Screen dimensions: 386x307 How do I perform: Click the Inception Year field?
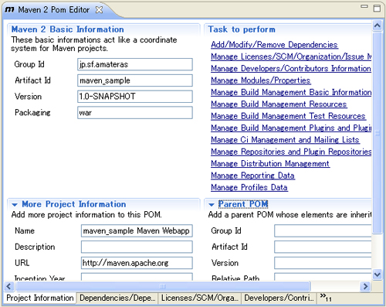pyautogui.click(x=137, y=277)
